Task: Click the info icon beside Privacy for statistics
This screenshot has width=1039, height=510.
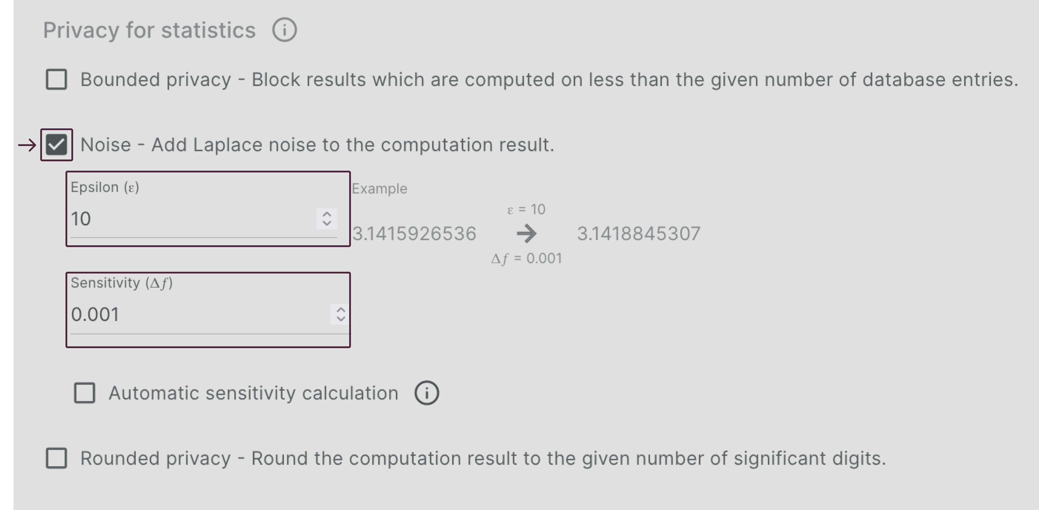Action: click(x=284, y=30)
